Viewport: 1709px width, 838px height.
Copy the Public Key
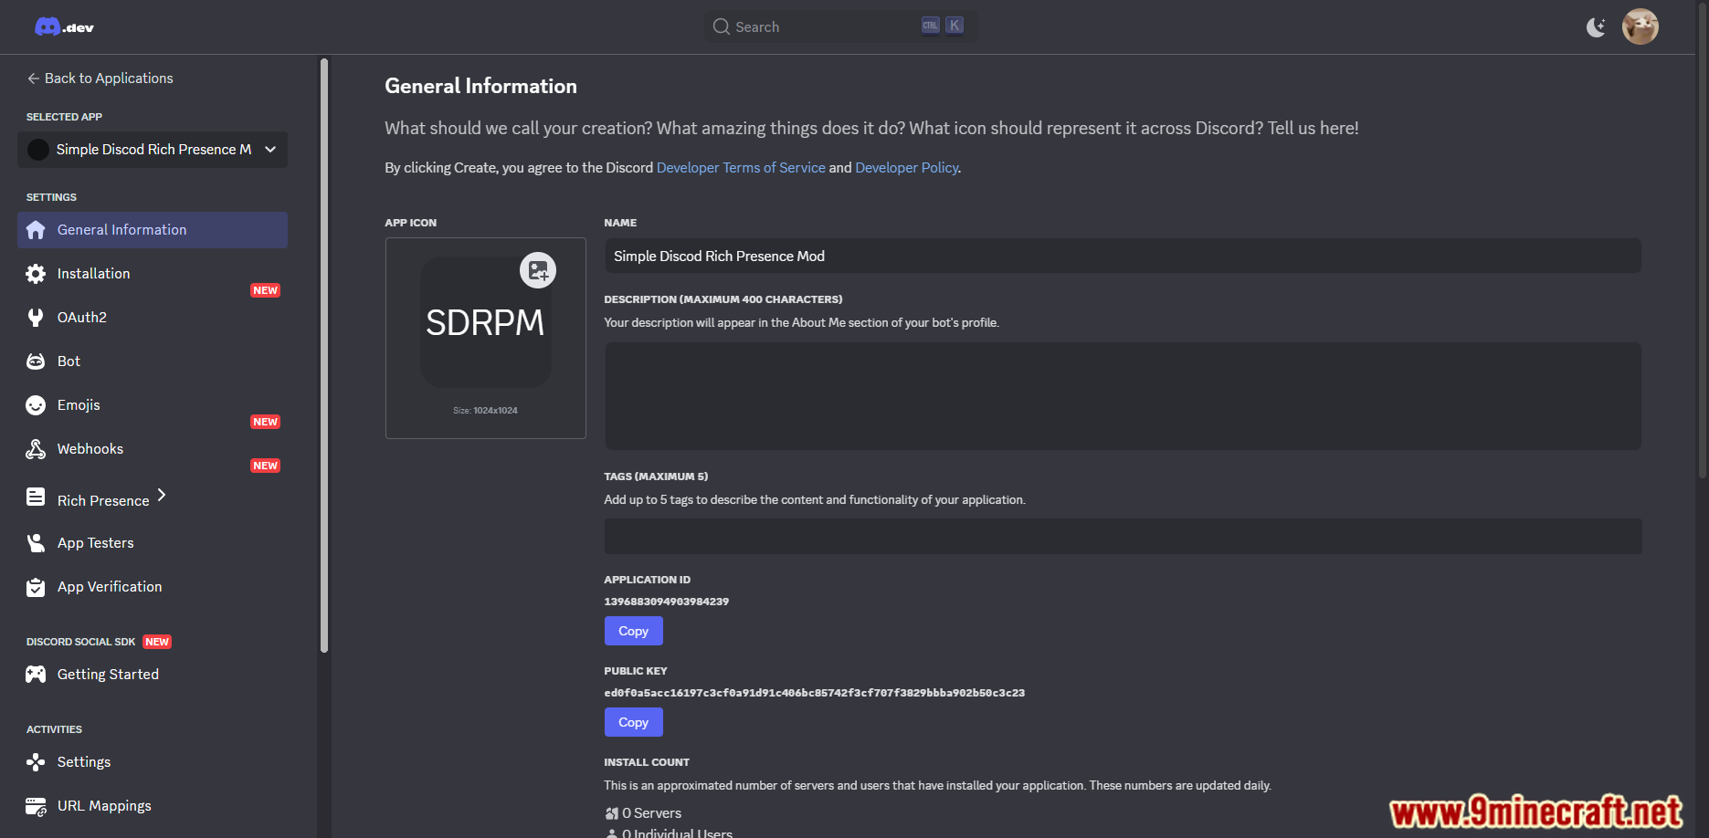(633, 722)
